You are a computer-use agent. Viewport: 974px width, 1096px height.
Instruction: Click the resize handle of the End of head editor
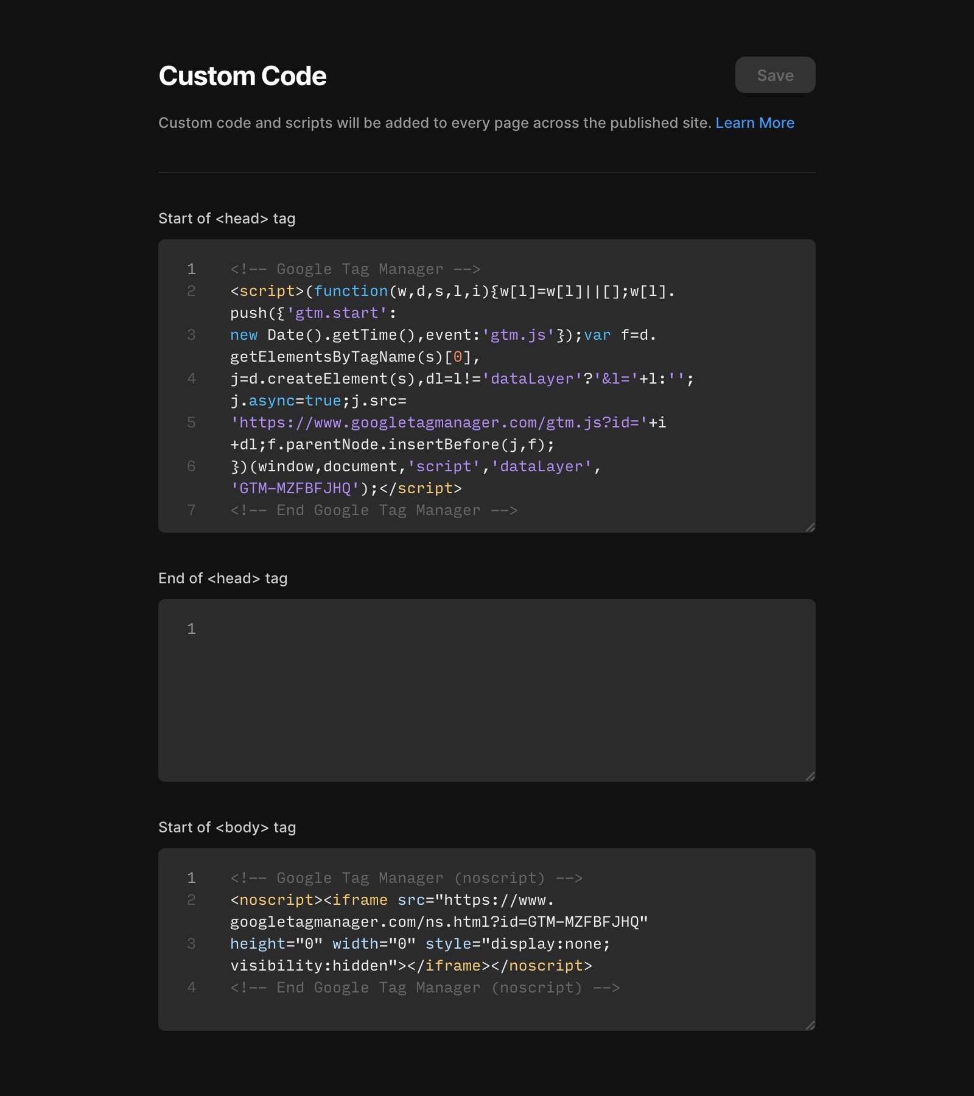(810, 776)
